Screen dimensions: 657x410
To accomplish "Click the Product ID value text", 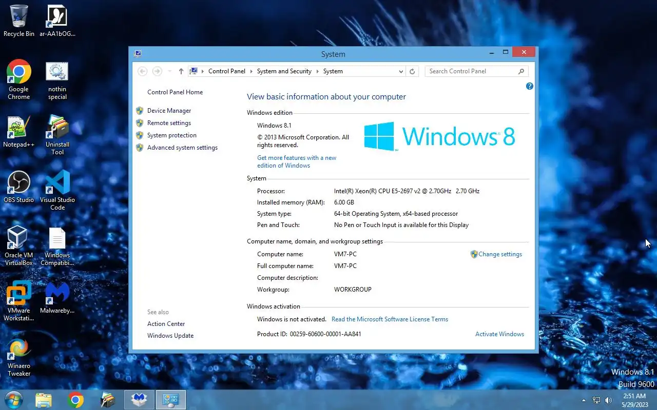I will 325,334.
